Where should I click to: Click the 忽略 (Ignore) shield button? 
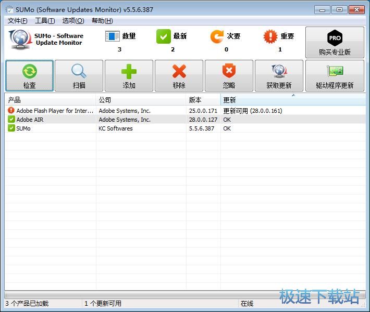coord(229,75)
